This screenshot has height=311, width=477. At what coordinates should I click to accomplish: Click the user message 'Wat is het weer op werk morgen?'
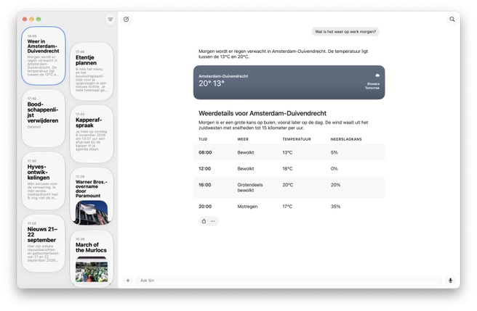pos(345,32)
